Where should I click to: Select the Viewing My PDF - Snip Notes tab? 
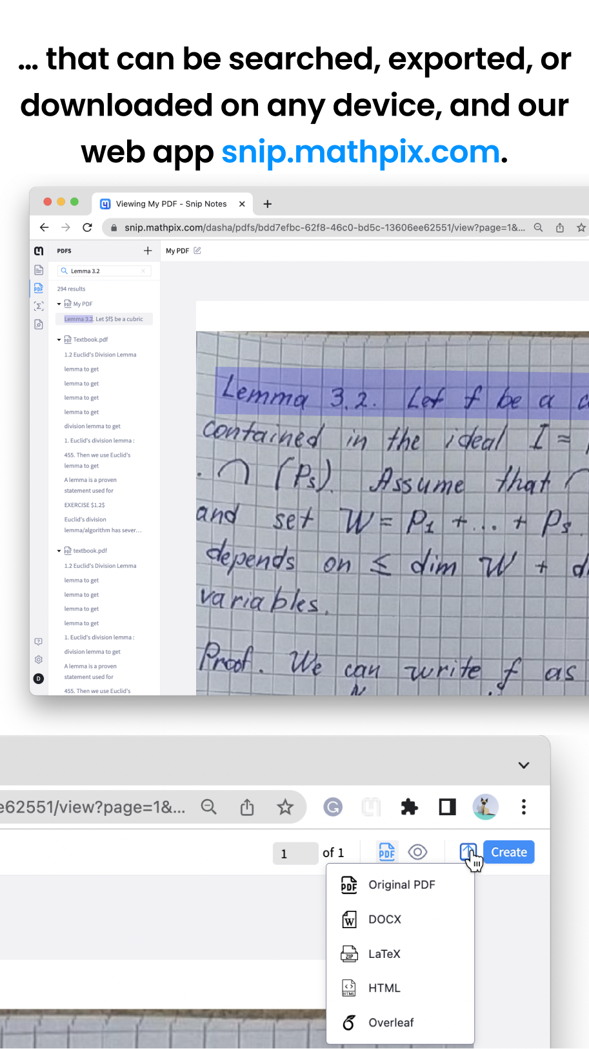coord(171,204)
